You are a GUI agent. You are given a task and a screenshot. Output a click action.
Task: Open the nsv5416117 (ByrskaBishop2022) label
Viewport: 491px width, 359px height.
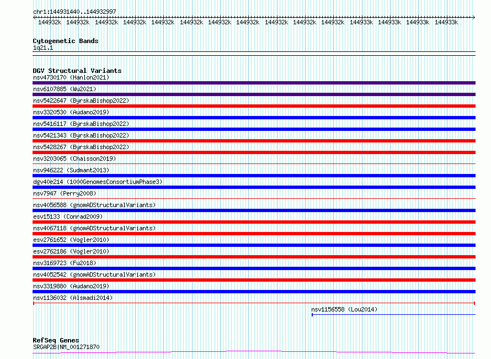coord(81,124)
